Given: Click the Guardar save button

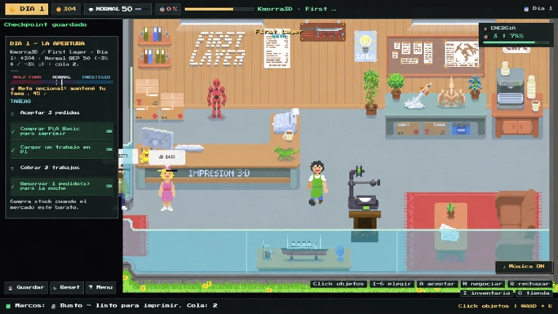Looking at the screenshot, I should tap(26, 287).
